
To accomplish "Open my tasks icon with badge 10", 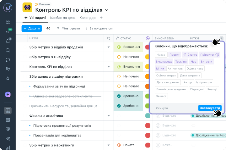I will (8, 32).
